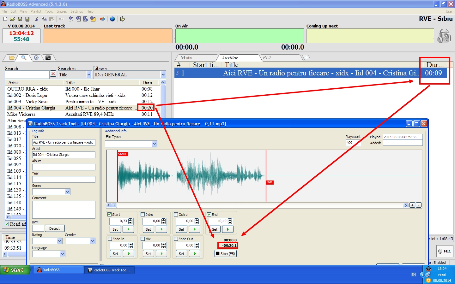Expand the Genre dropdown
455x284 pixels.
pyautogui.click(x=67, y=192)
